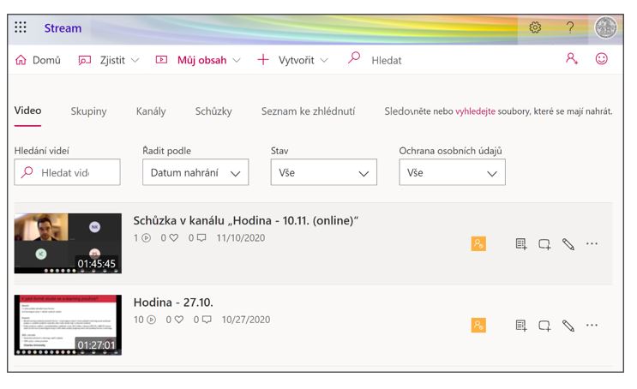Open the Ochrana osobních údajů dropdown
Image resolution: width=637 pixels, height=389 pixels.
(452, 172)
